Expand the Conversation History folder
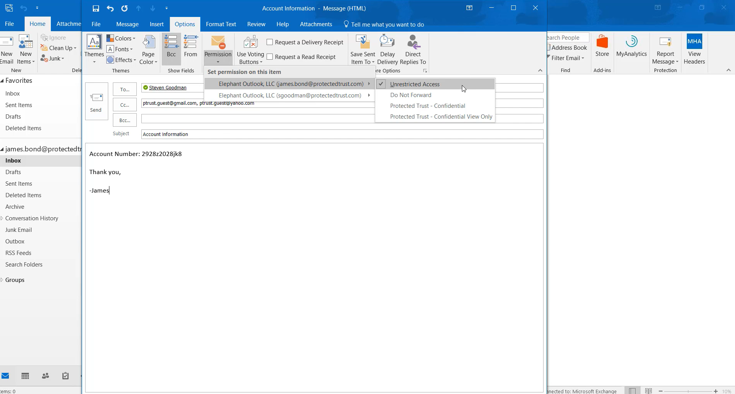 tap(2, 218)
